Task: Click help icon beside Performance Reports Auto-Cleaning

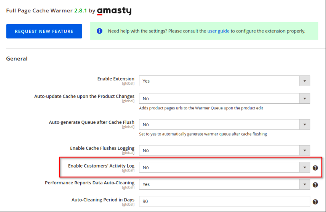Action: click(x=315, y=185)
